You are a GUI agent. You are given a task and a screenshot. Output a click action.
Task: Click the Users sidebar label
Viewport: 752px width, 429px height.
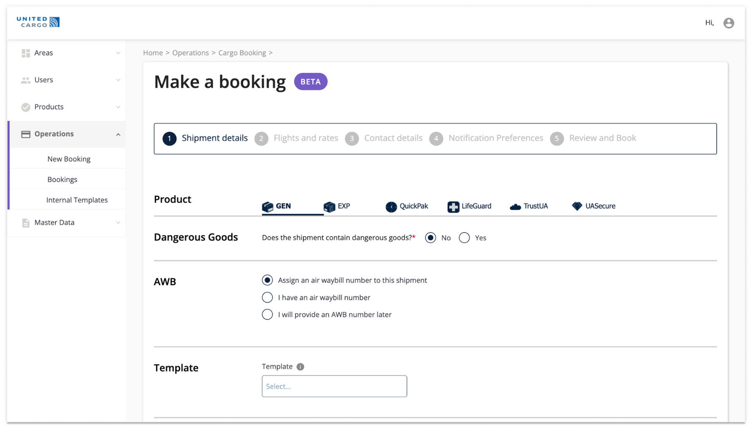pos(43,80)
